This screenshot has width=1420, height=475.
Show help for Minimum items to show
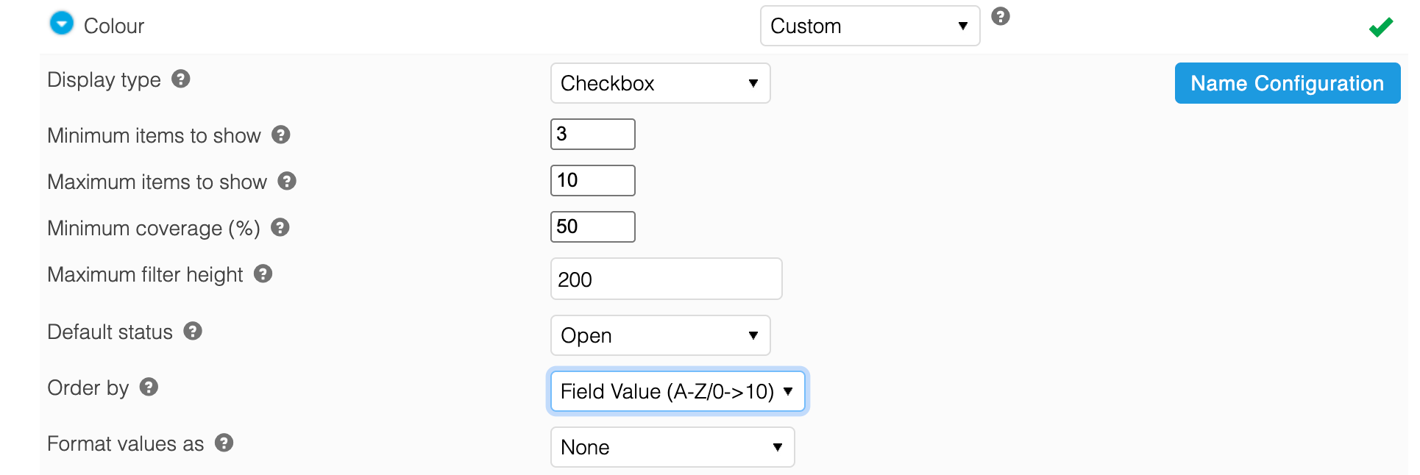tap(281, 135)
